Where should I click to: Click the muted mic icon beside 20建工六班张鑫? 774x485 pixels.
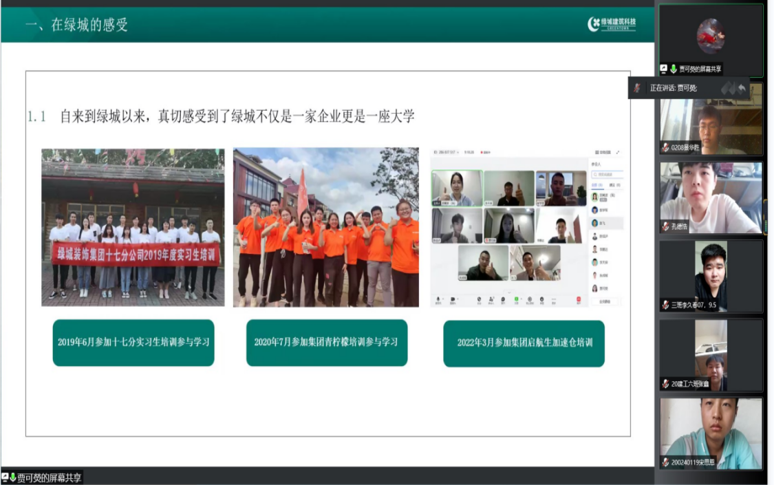click(665, 384)
